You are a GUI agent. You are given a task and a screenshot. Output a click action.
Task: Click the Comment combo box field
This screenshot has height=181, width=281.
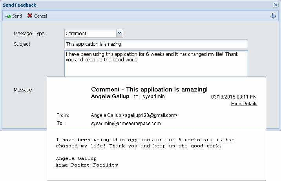click(90, 34)
